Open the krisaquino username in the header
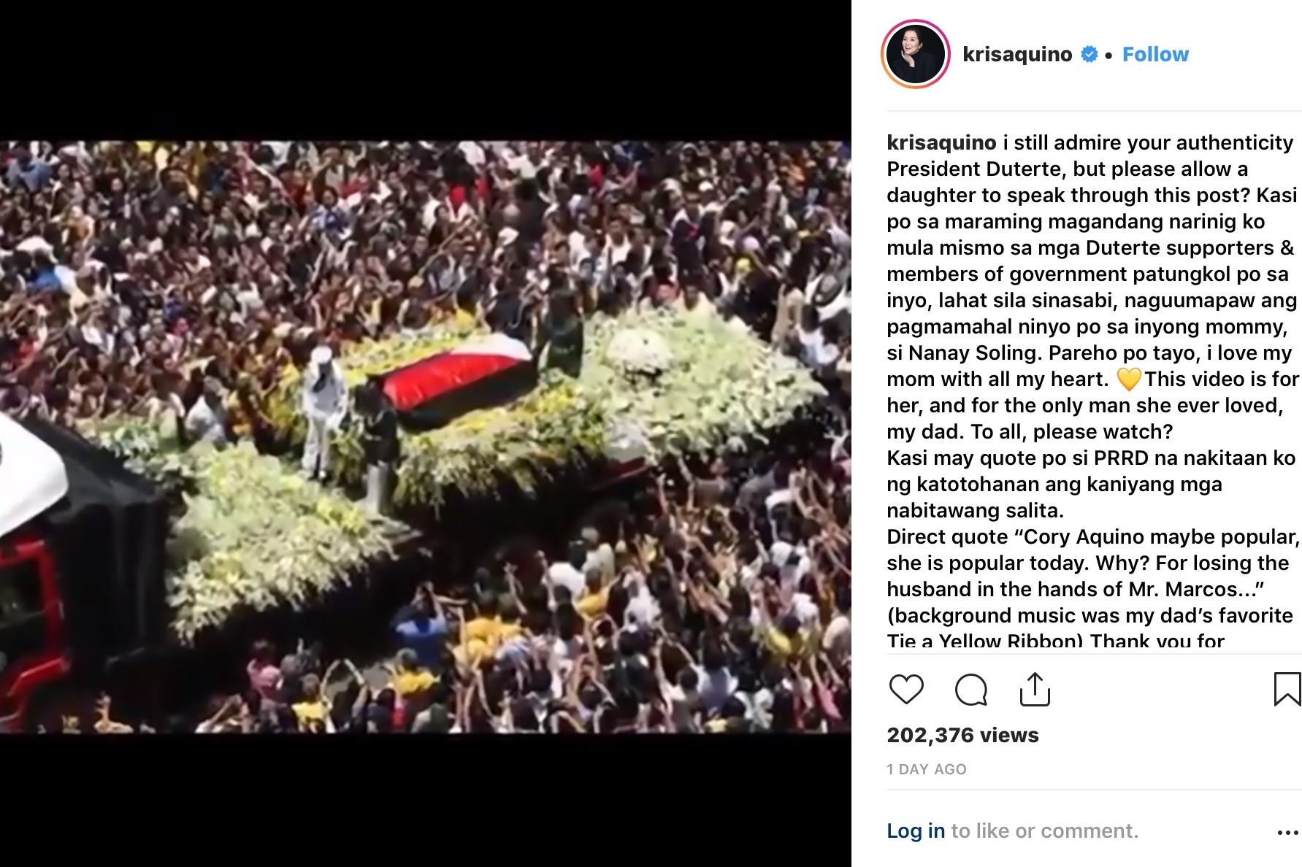The image size is (1302, 867). pos(1017,54)
